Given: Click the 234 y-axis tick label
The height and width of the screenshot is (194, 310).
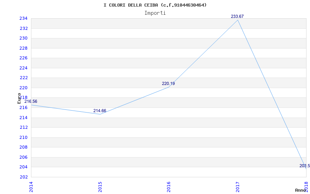Looking at the screenshot, I should point(23,18).
